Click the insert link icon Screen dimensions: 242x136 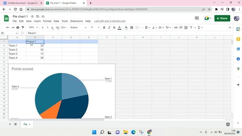coord(176,28)
